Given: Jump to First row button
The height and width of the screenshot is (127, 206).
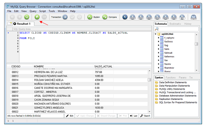Looking at the screenshot, I should pyautogui.click(x=123, y=116).
